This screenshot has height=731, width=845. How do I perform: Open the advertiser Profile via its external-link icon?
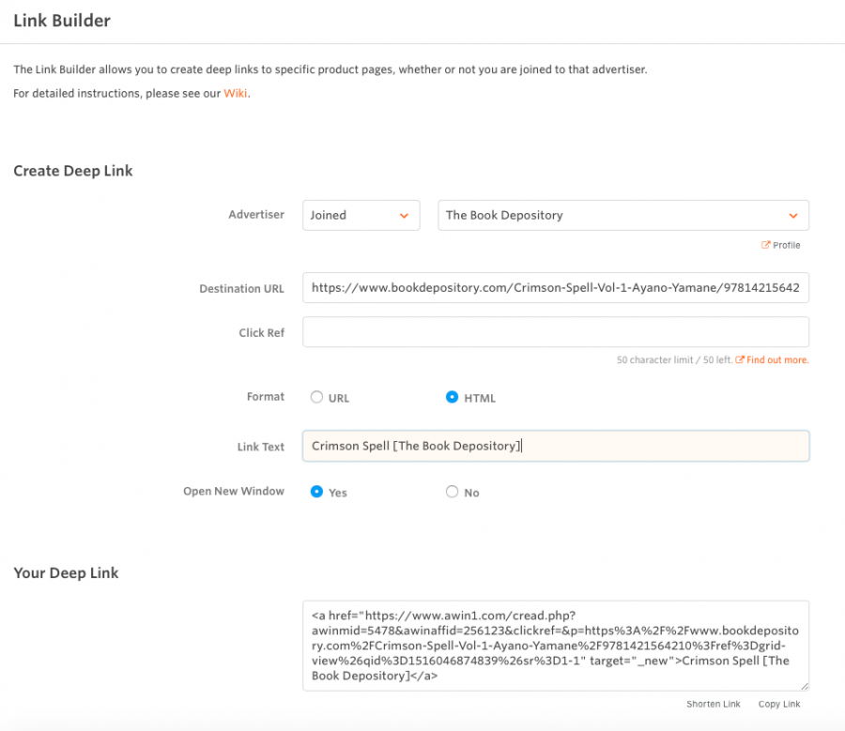pos(766,245)
